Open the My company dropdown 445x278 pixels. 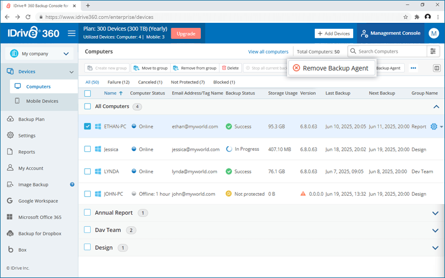(39, 53)
